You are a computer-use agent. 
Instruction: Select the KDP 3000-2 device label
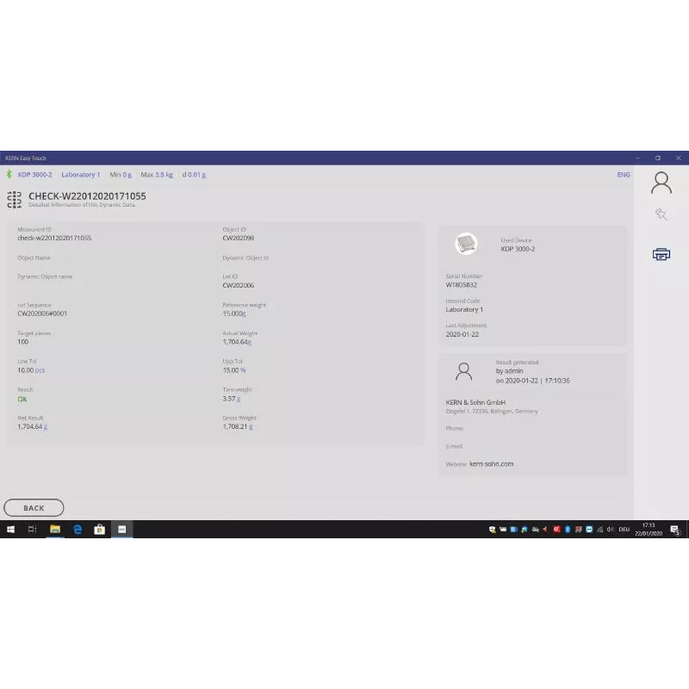tap(35, 175)
